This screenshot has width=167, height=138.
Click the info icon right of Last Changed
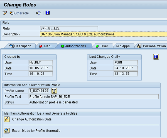tap(156, 57)
